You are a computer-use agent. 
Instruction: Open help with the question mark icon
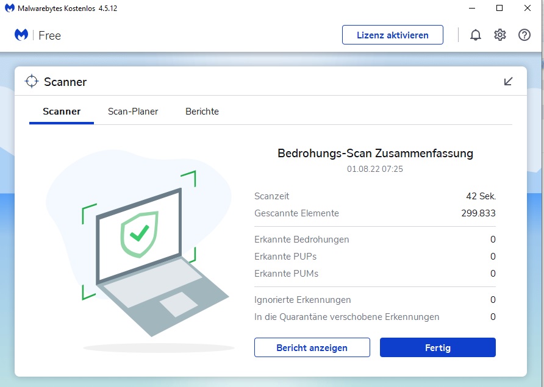(524, 35)
